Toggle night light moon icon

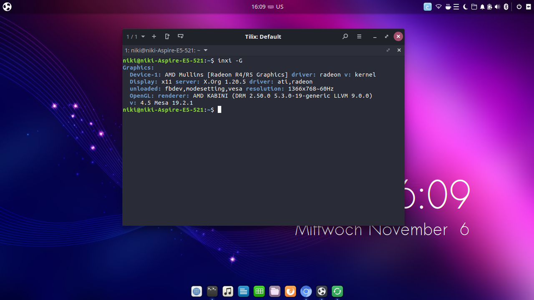(465, 7)
